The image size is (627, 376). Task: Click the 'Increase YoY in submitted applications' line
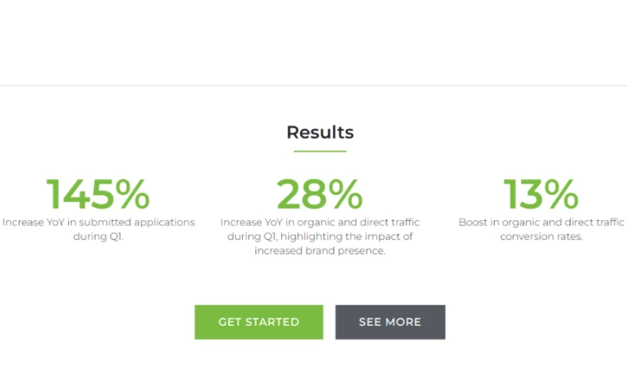pos(98,222)
